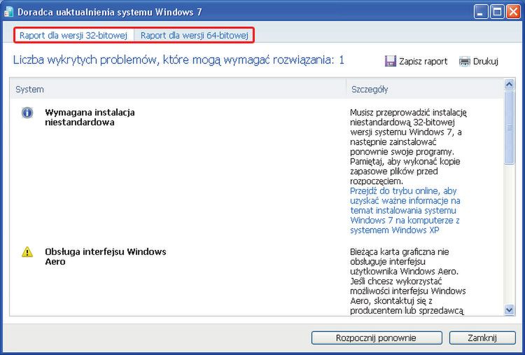Click Aero graphics card details text
Viewport: 525px width, 355px height.
pos(408,281)
